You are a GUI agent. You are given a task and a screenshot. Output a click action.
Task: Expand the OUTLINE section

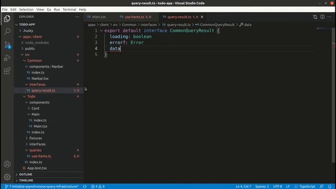coord(26,174)
